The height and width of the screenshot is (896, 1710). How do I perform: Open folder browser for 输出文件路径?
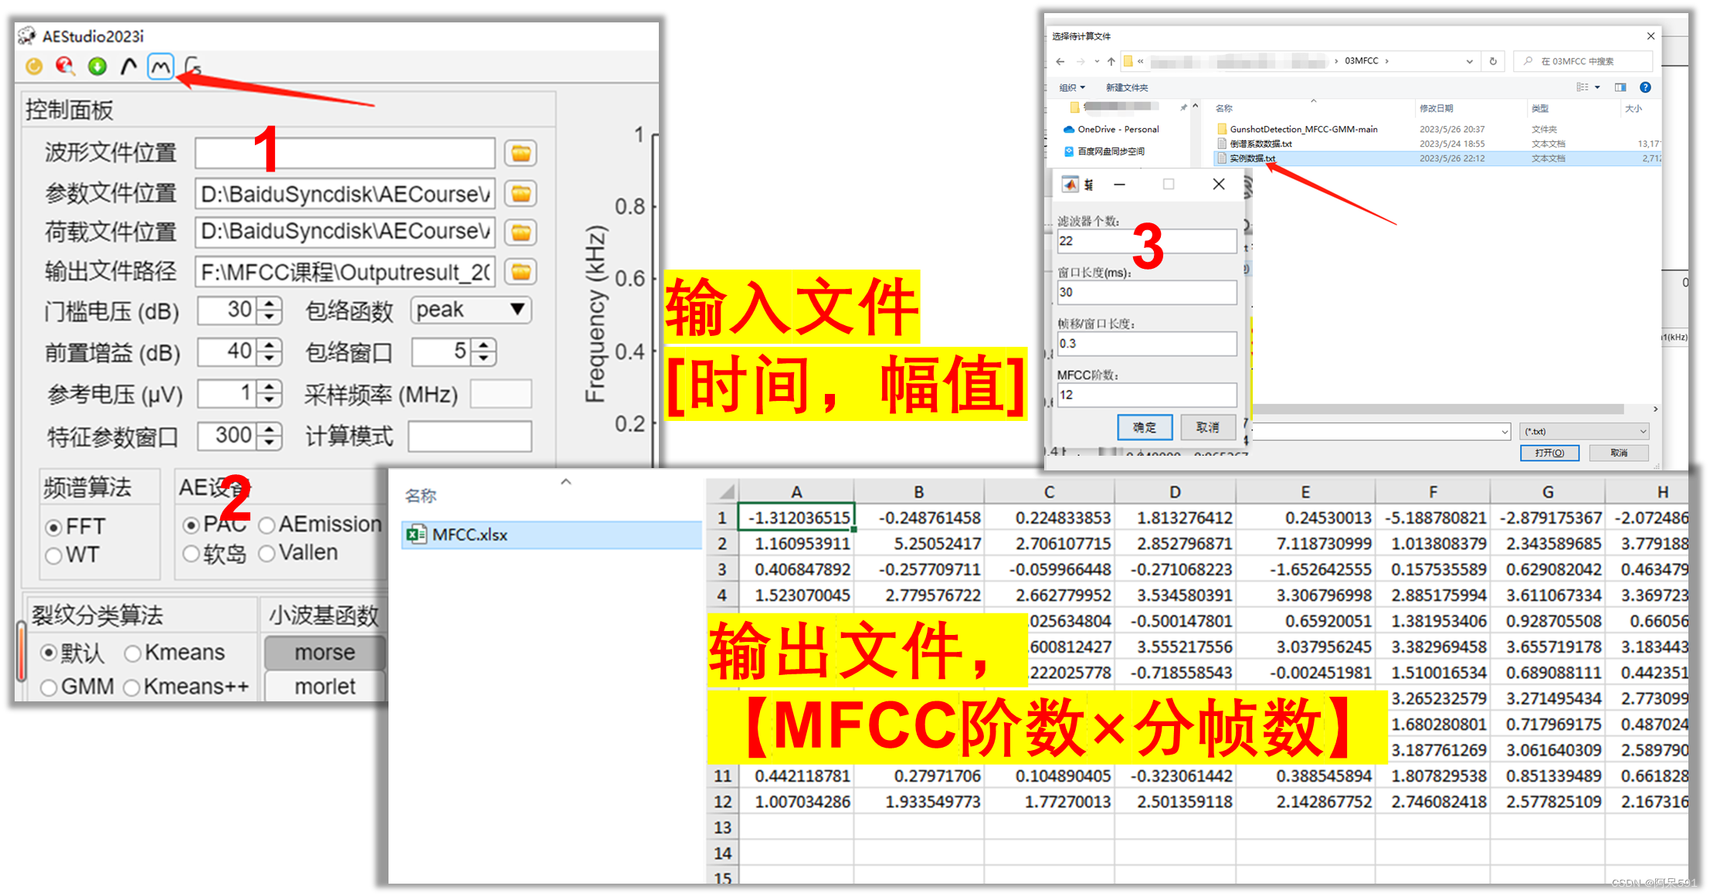click(x=520, y=272)
